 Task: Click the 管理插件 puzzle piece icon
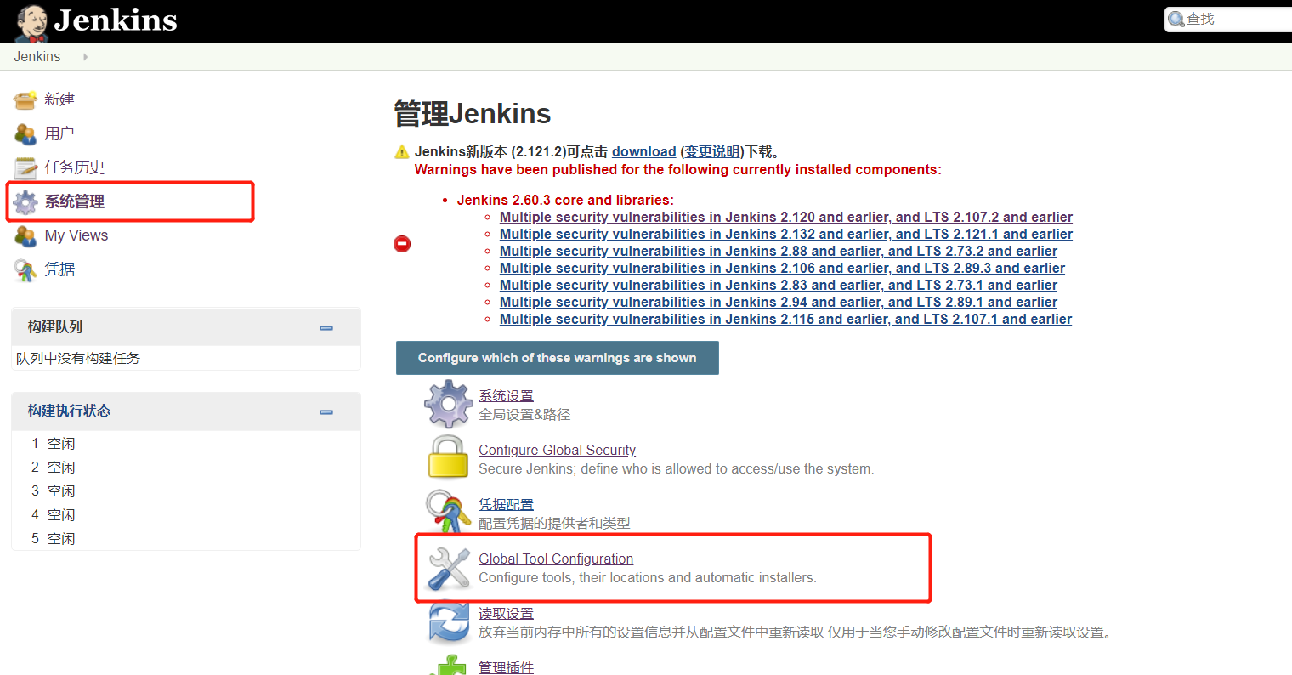point(448,666)
